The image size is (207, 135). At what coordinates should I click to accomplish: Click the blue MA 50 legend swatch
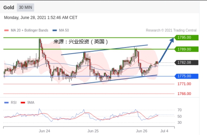pyautogui.click(x=55, y=30)
